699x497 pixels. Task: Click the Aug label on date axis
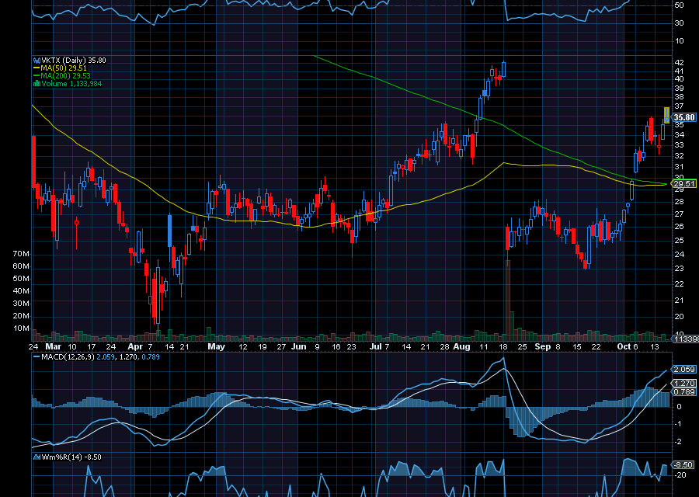tap(461, 346)
